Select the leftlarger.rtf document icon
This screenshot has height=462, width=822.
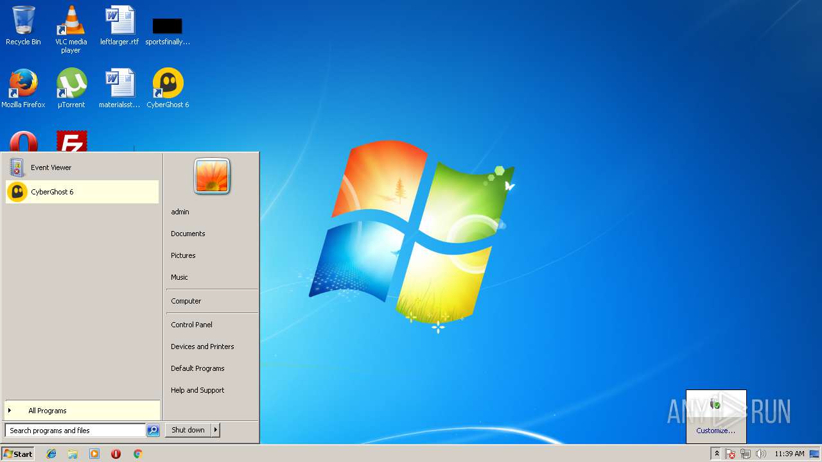tap(119, 26)
